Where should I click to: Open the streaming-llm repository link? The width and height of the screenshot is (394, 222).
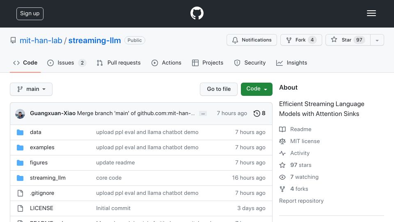[x=94, y=40]
